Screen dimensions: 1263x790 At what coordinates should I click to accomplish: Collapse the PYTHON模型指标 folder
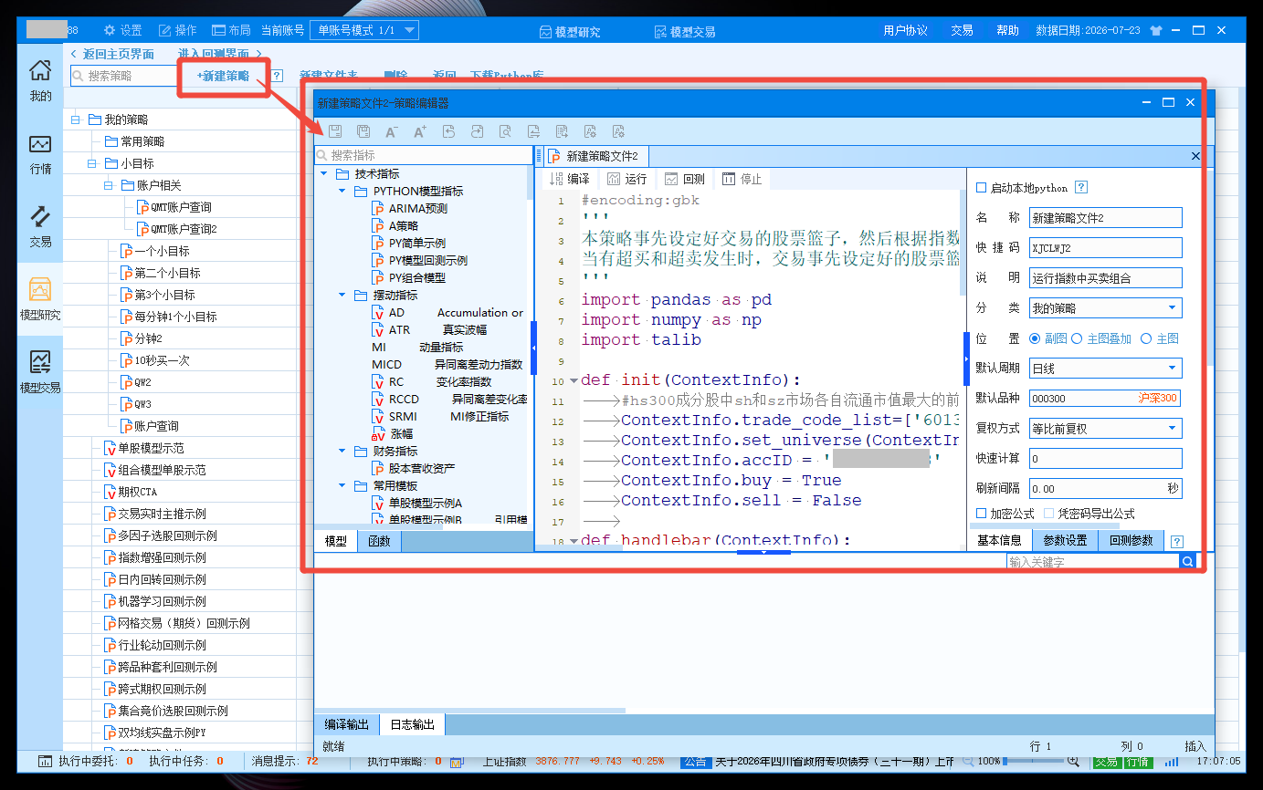coord(342,191)
